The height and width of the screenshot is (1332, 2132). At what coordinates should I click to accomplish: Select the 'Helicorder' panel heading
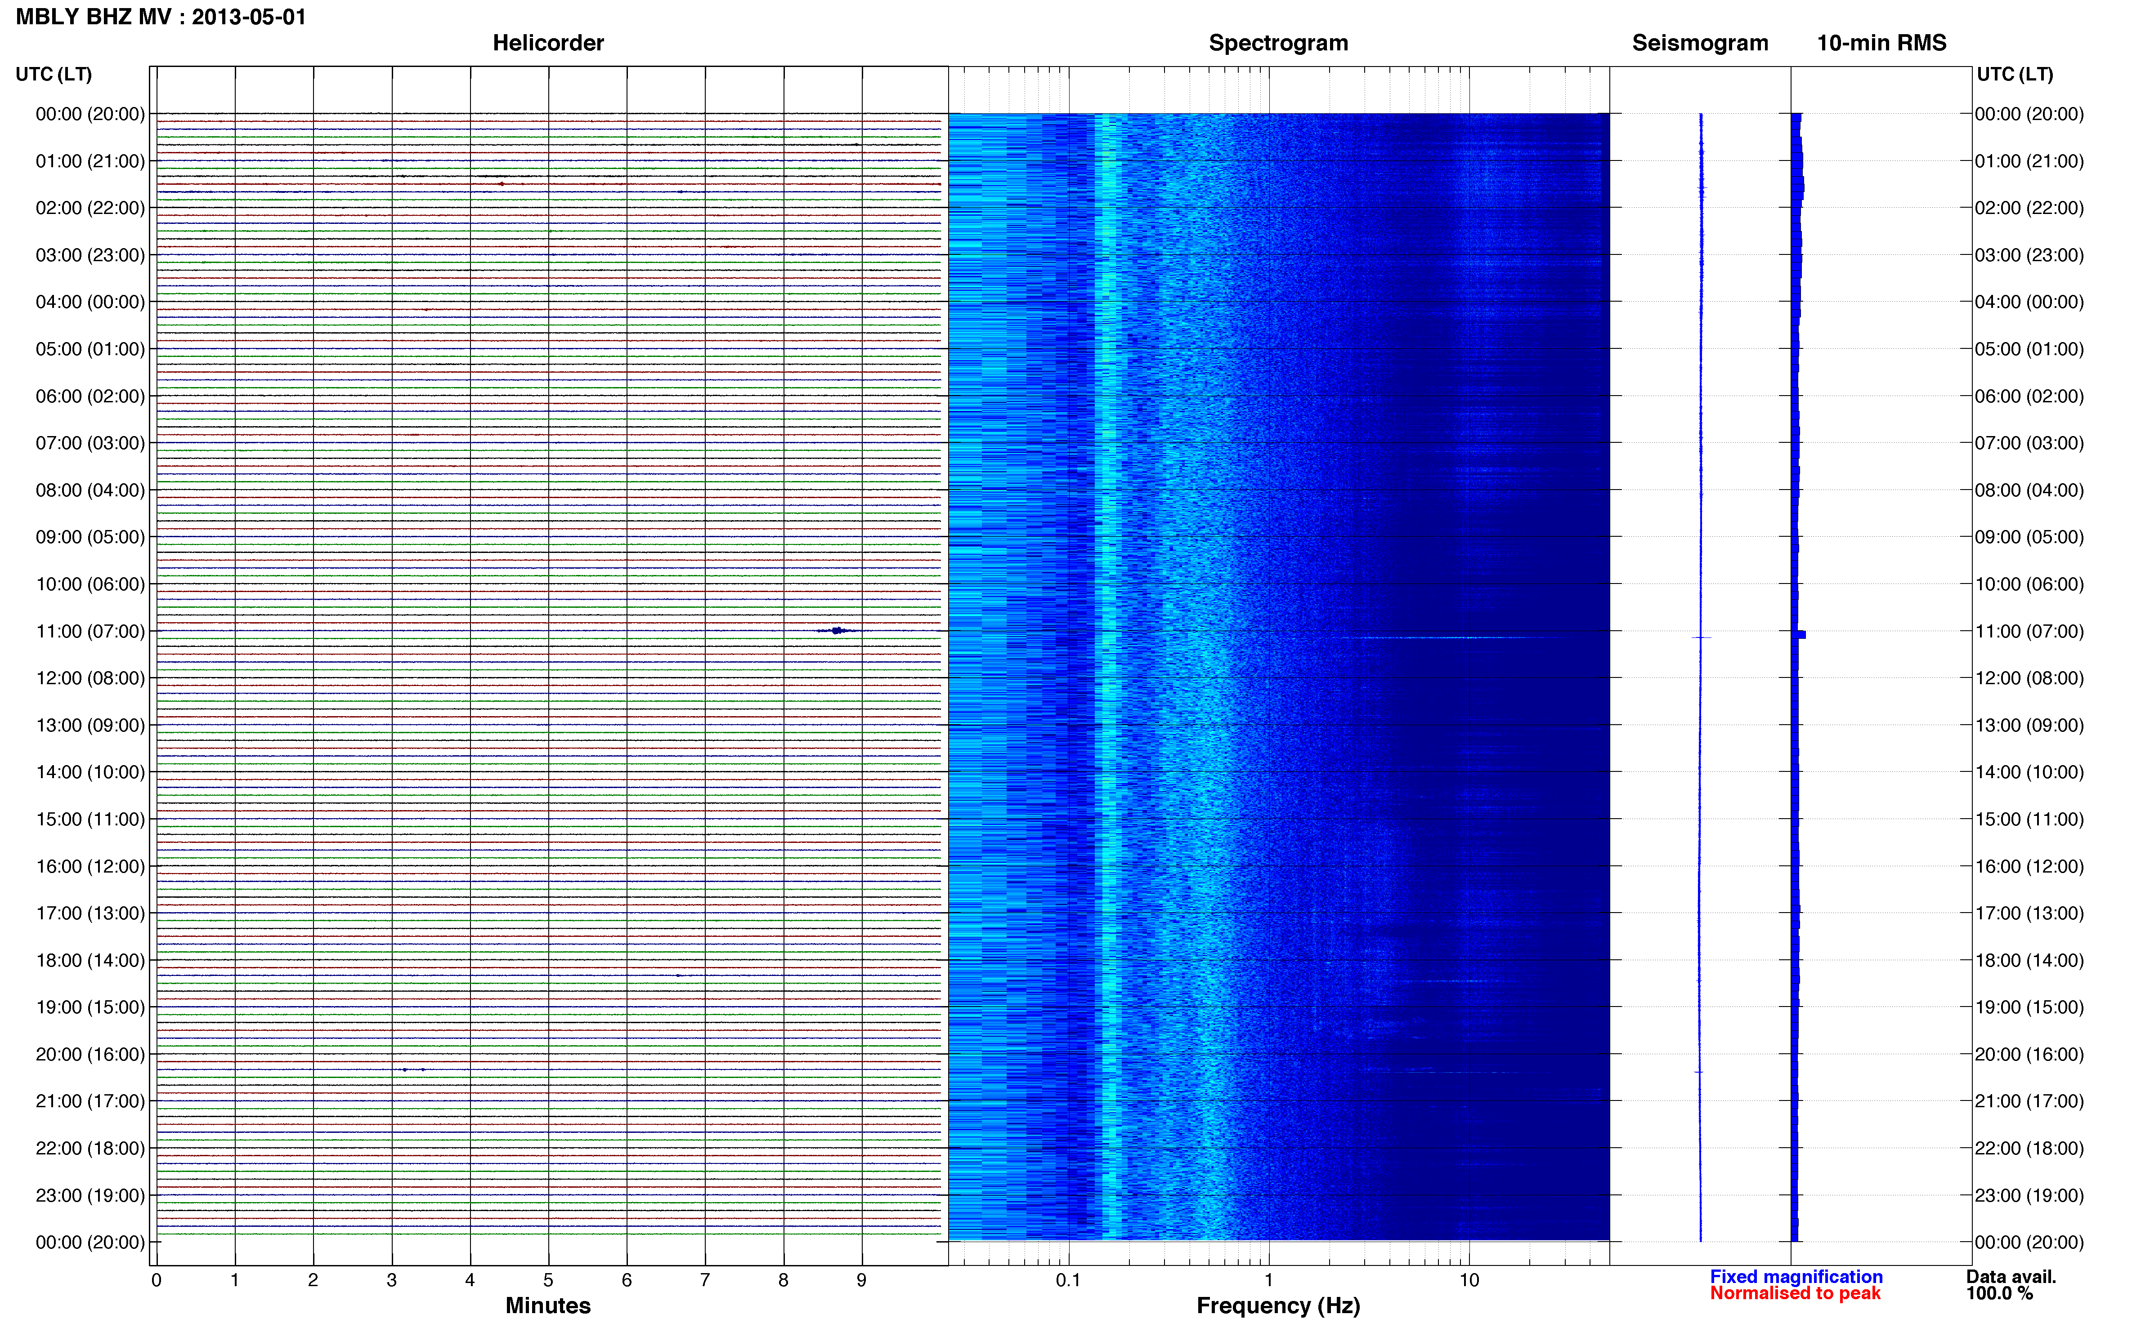tap(548, 43)
